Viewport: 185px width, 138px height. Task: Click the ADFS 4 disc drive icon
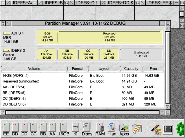6,33
